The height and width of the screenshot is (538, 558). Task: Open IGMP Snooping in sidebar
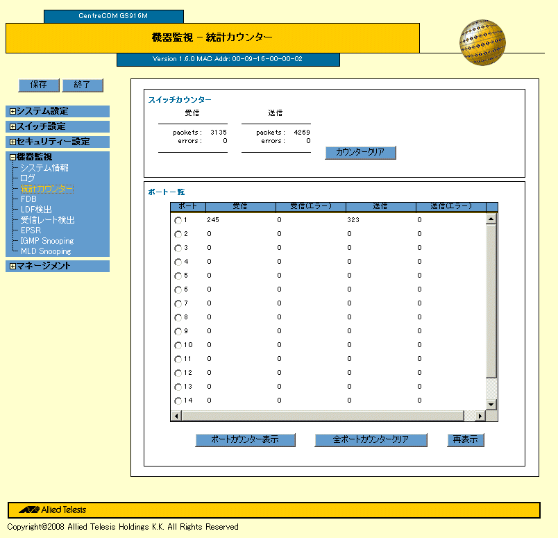46,240
